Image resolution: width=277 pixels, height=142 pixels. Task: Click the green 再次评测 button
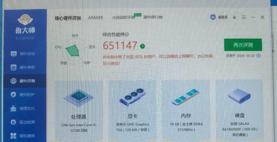point(243,45)
